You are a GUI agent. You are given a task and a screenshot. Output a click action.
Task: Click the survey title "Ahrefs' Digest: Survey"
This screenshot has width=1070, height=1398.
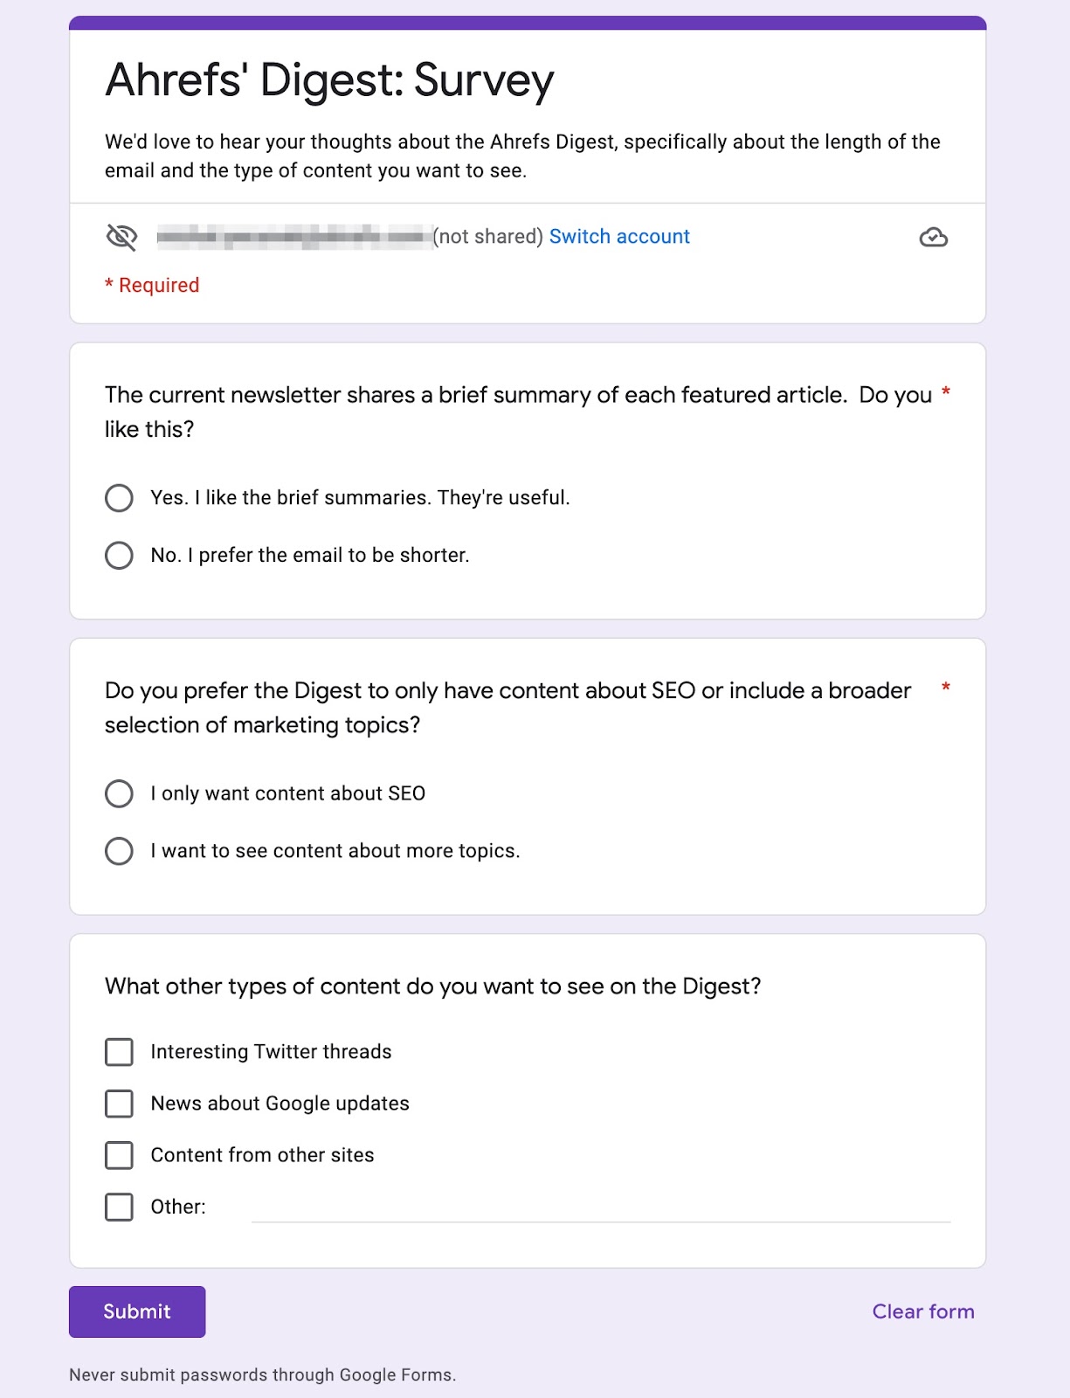[329, 80]
